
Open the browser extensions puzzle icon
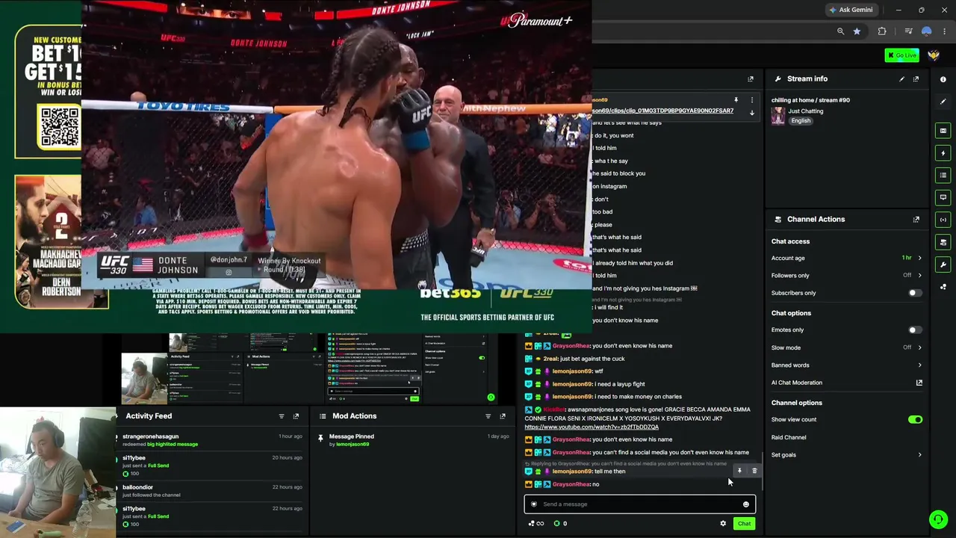(882, 31)
